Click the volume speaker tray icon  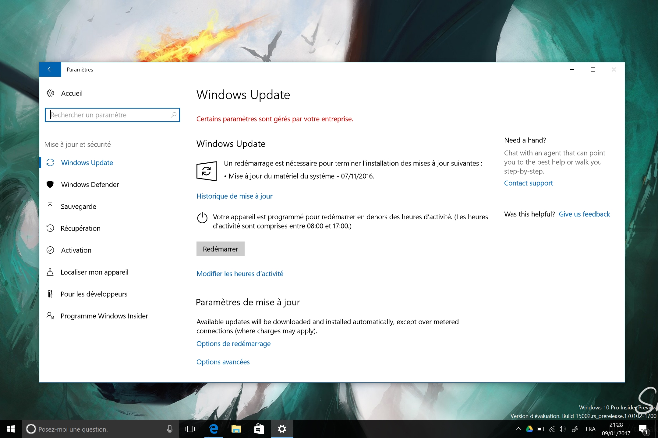pos(563,429)
